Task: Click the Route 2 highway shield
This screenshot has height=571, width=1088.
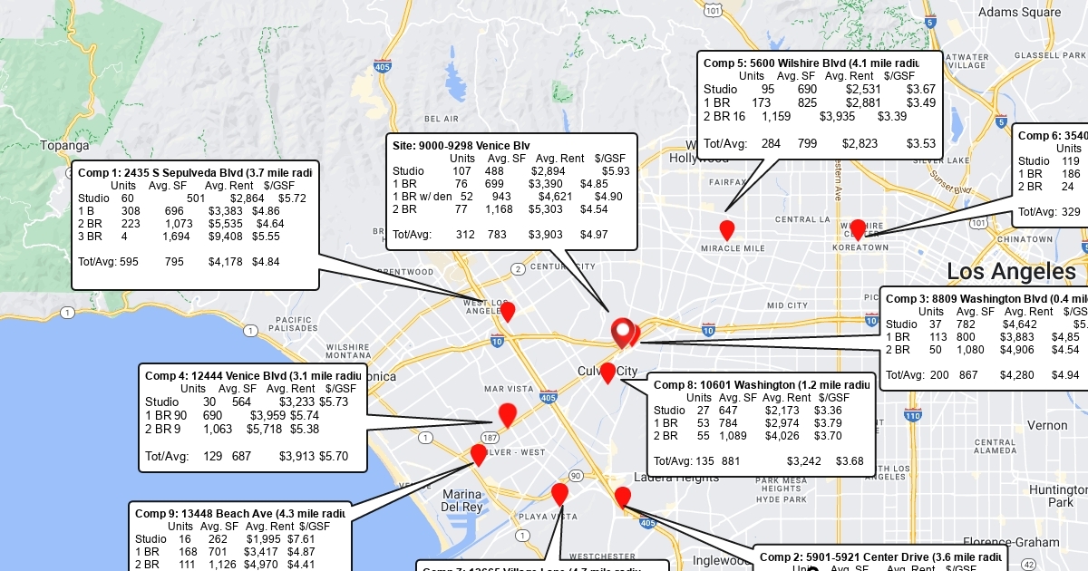Action: point(518,268)
